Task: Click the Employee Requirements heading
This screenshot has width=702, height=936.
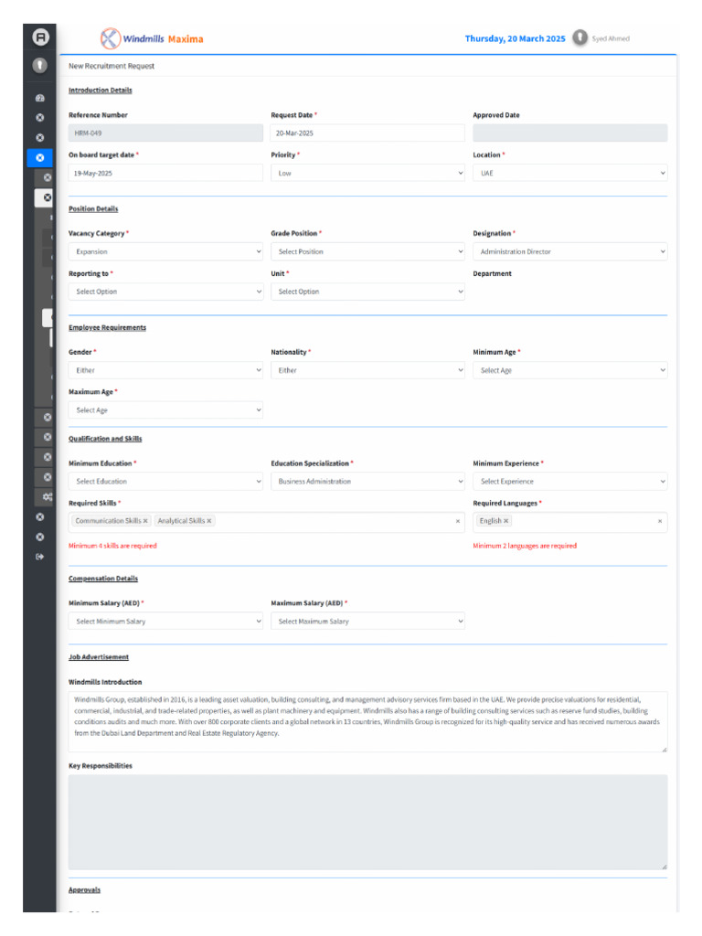Action: (x=108, y=328)
